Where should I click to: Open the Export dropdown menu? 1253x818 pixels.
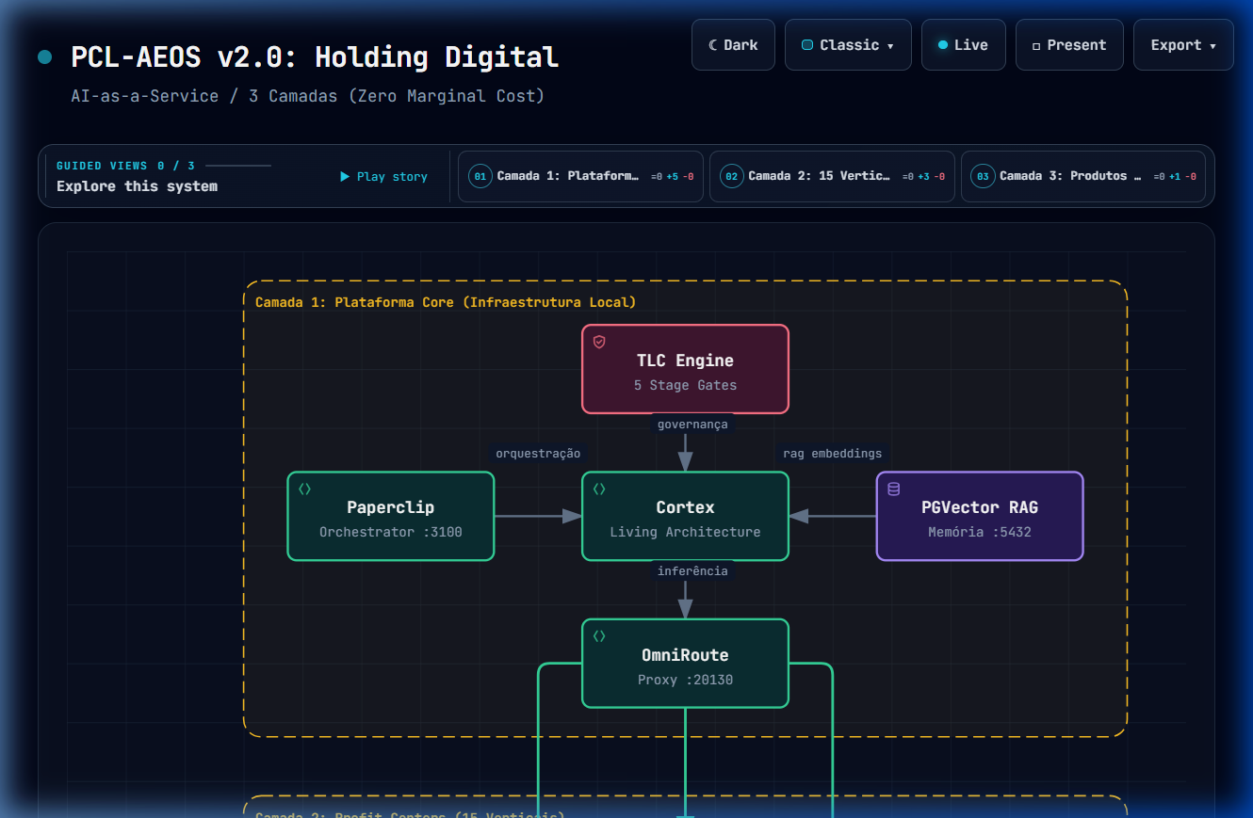[1183, 45]
